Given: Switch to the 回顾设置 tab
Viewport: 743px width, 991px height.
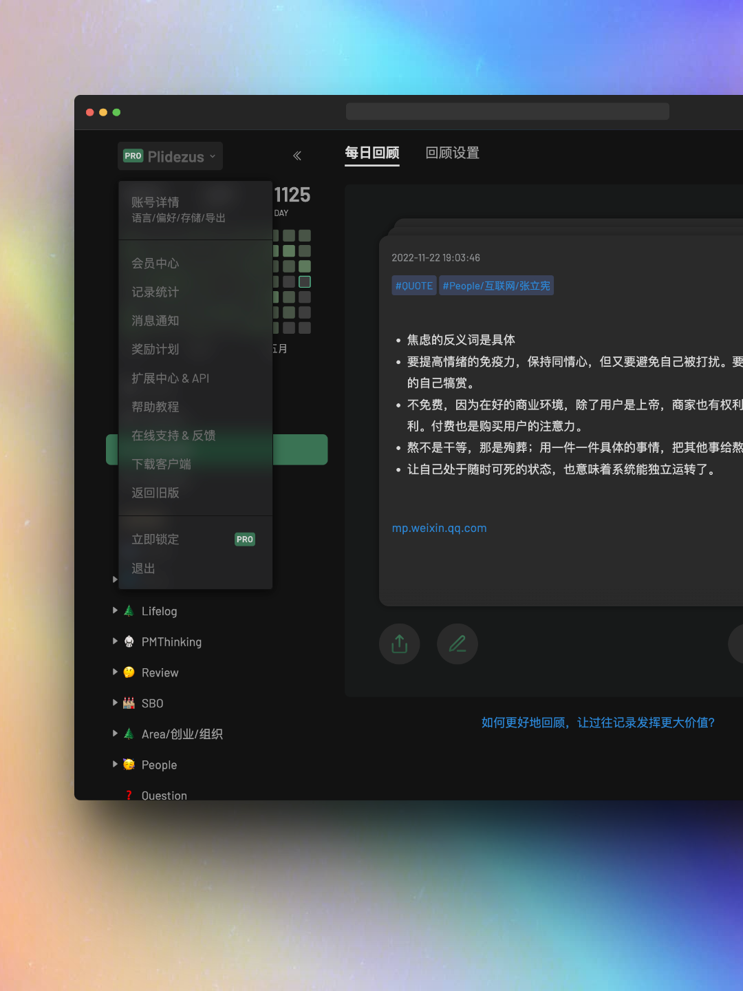Looking at the screenshot, I should coord(452,153).
